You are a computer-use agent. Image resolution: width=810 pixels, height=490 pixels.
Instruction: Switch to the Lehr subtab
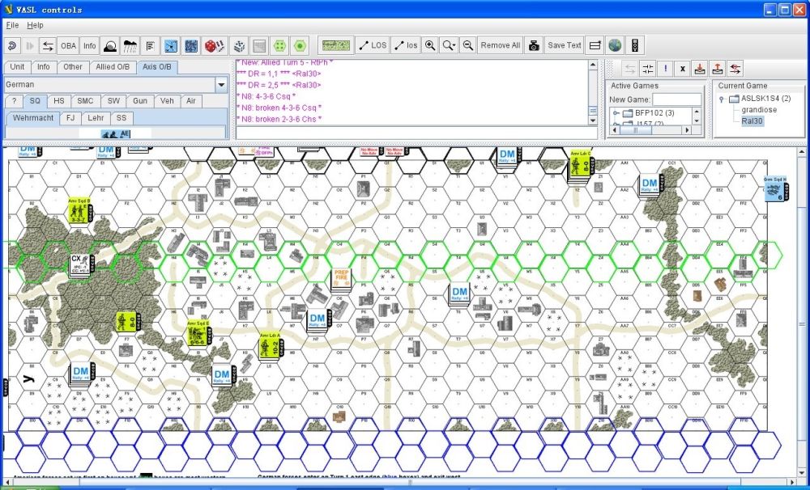click(x=96, y=118)
